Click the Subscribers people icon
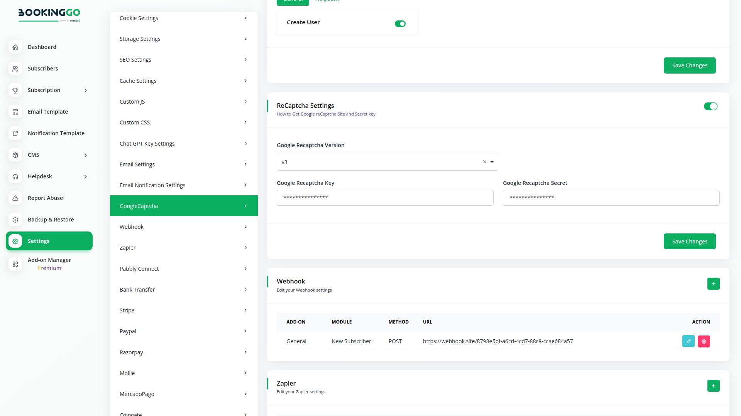Viewport: 741px width, 416px height. pos(15,69)
